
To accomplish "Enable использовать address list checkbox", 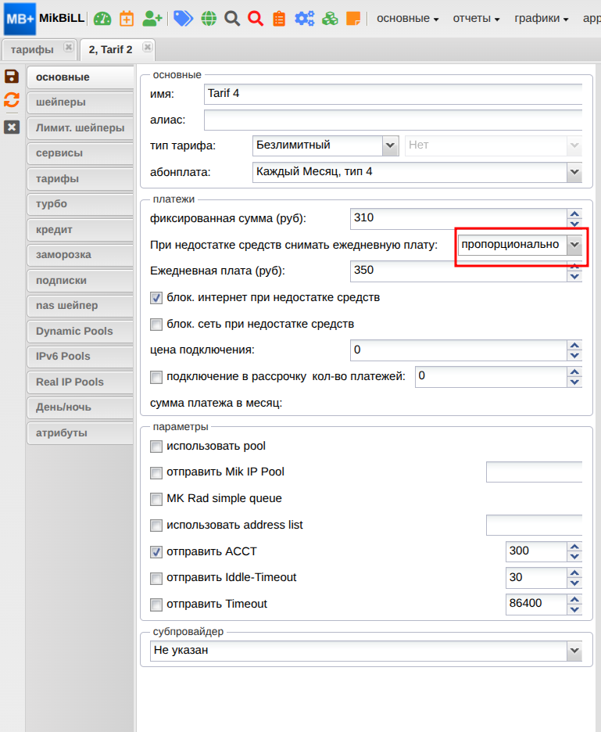I will coord(156,526).
